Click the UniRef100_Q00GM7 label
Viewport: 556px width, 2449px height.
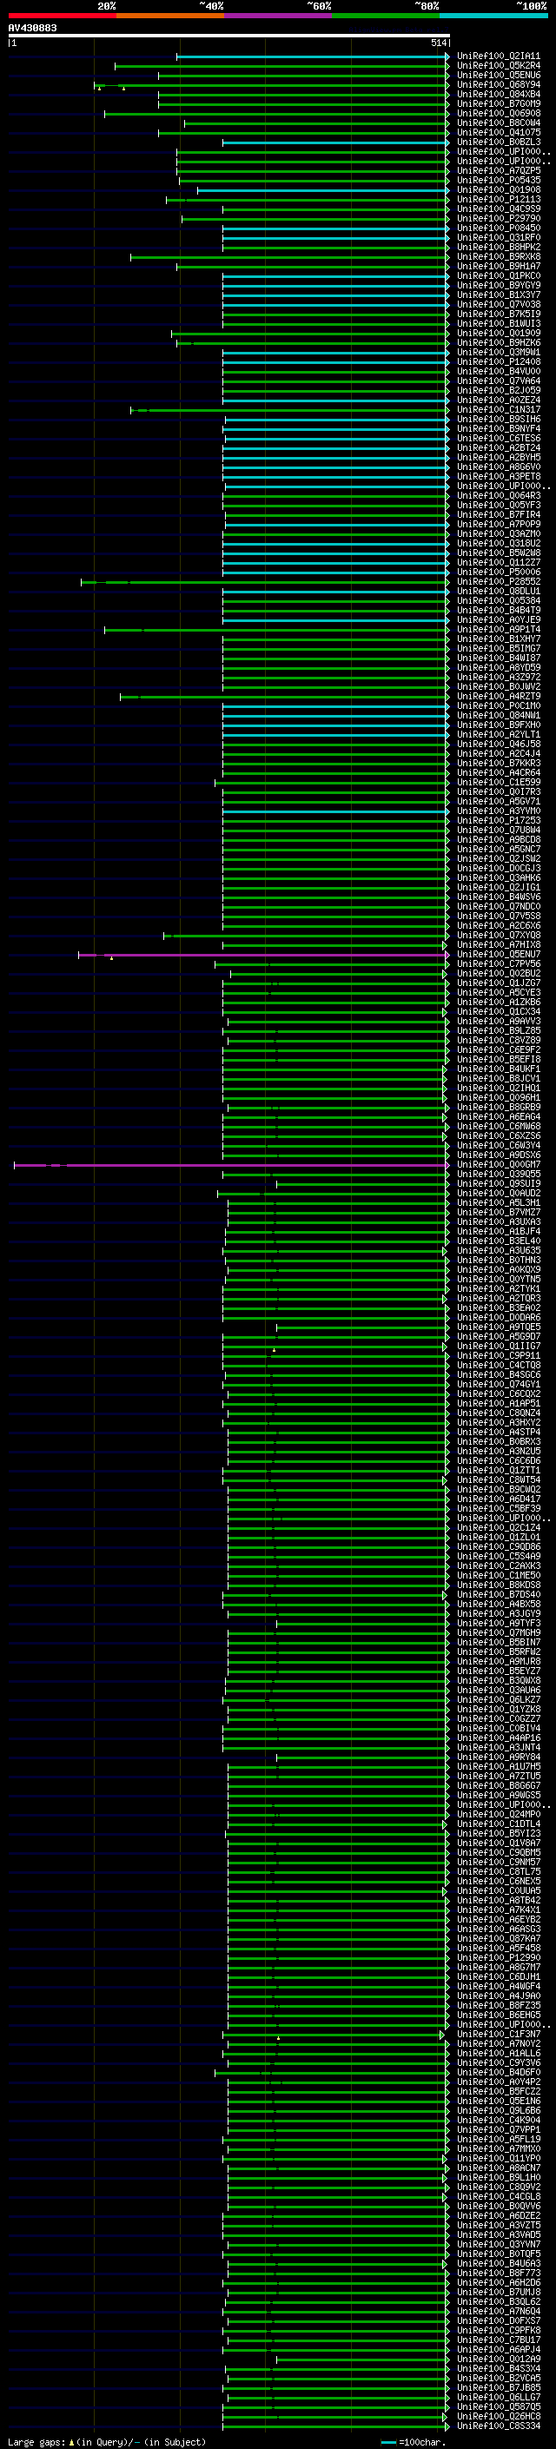tap(498, 1165)
